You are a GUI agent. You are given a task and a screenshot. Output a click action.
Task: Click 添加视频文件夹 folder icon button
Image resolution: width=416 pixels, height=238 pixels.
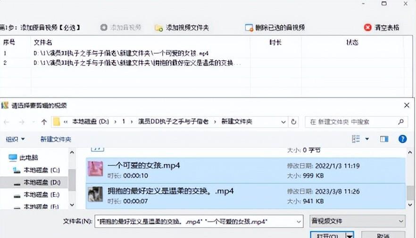click(158, 28)
